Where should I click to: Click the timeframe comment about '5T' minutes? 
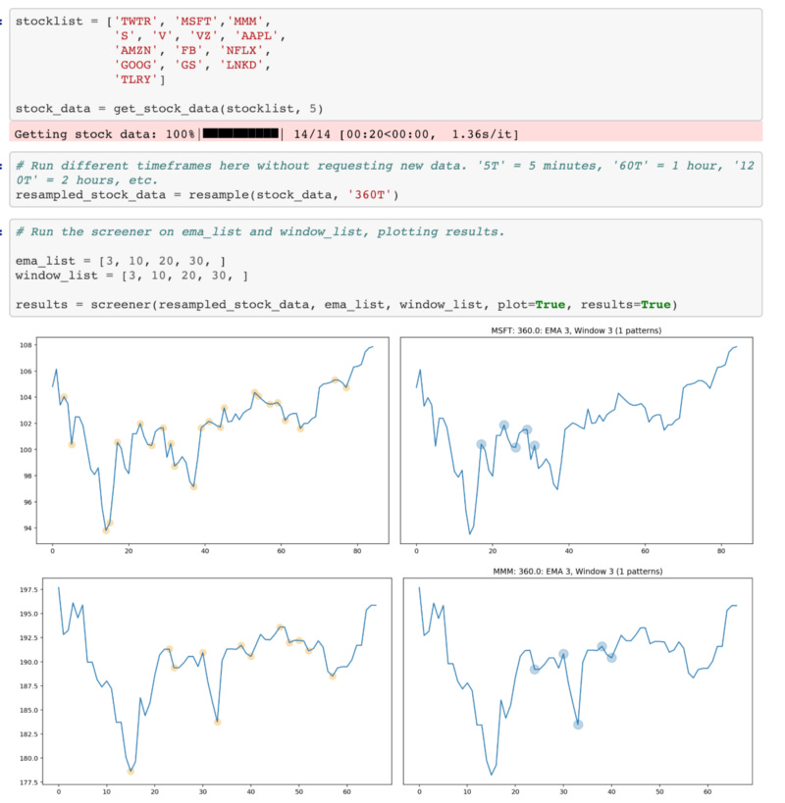tap(392, 167)
